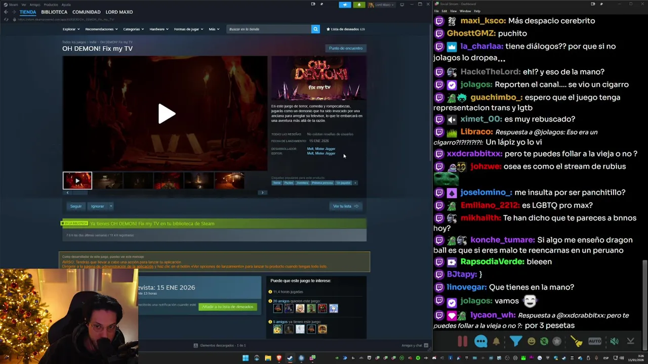The width and height of the screenshot is (648, 364).
Task: Toggle the muted speaker in Social Stream
Action: [614, 341]
